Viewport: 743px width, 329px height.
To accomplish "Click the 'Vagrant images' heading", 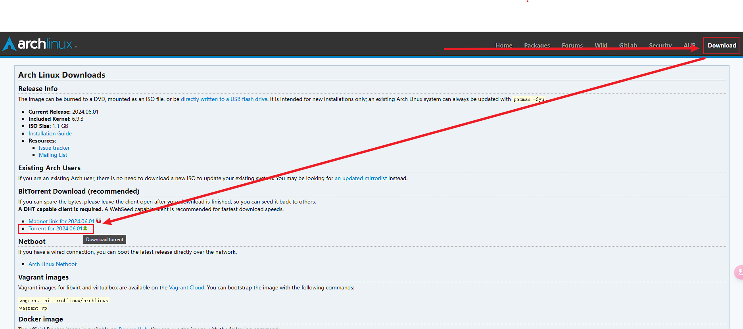I will [43, 277].
